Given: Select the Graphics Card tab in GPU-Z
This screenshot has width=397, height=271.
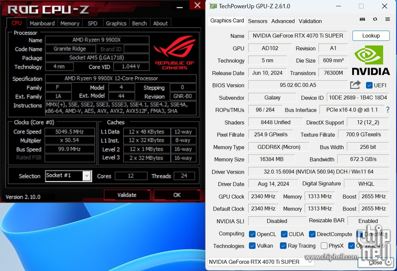Looking at the screenshot, I should tap(227, 21).
